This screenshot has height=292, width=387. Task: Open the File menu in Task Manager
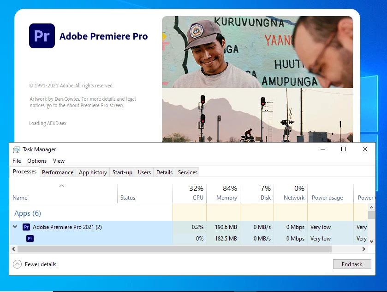point(17,160)
